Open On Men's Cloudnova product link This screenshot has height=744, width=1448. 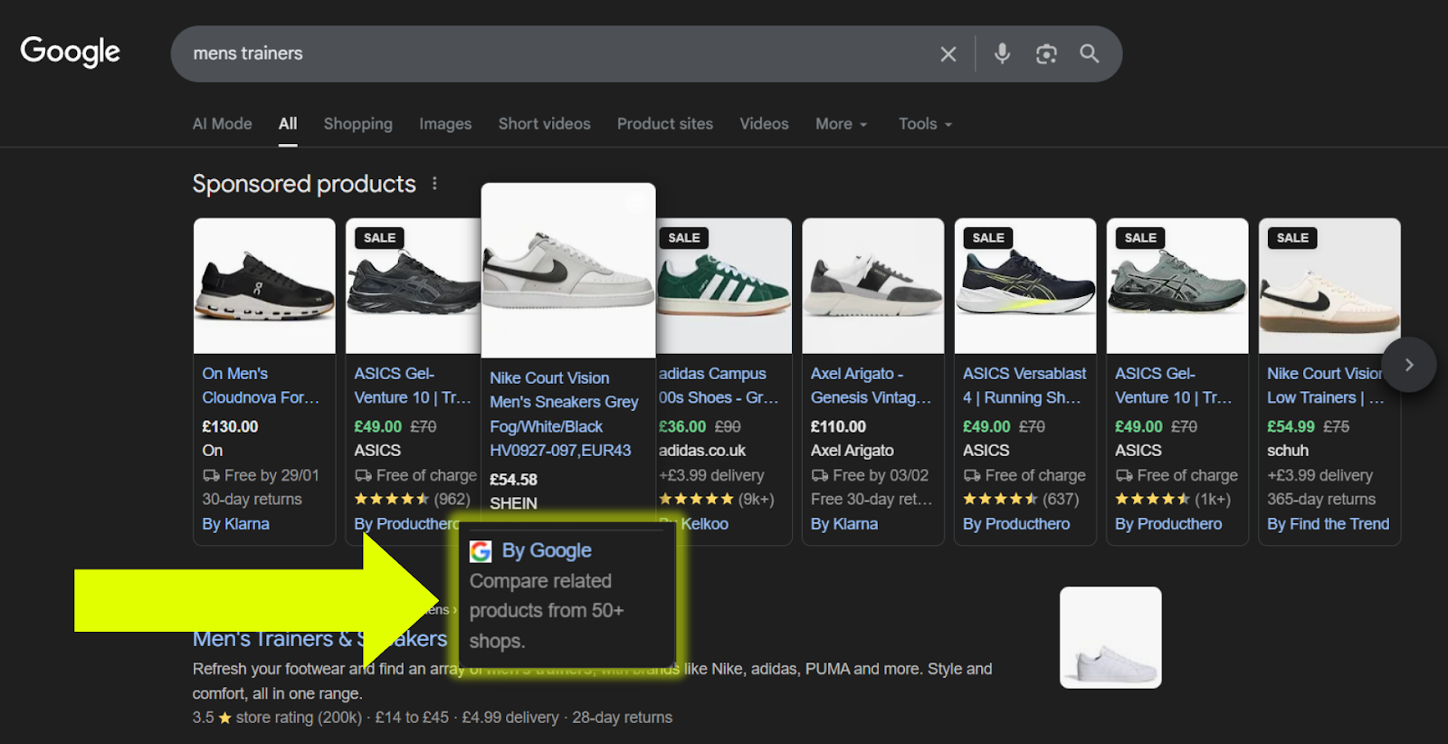[x=261, y=386]
